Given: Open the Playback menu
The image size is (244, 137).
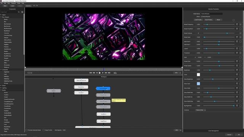Looking at the screenshot, I should 14,3.
